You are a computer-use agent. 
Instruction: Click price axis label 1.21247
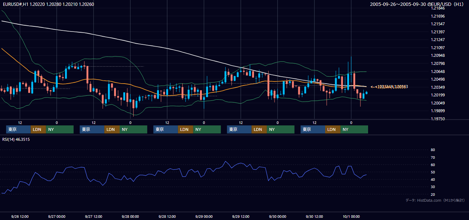tap(438, 40)
